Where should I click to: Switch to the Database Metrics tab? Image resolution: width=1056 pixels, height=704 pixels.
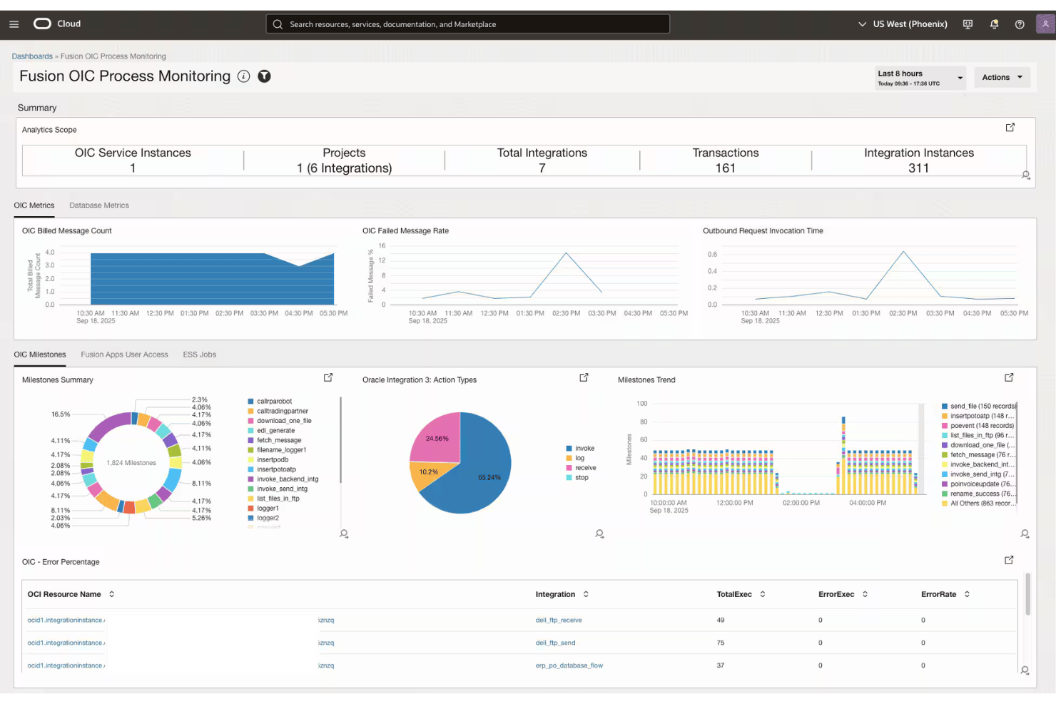99,205
